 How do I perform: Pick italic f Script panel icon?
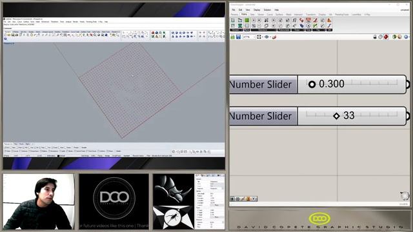pos(294,20)
